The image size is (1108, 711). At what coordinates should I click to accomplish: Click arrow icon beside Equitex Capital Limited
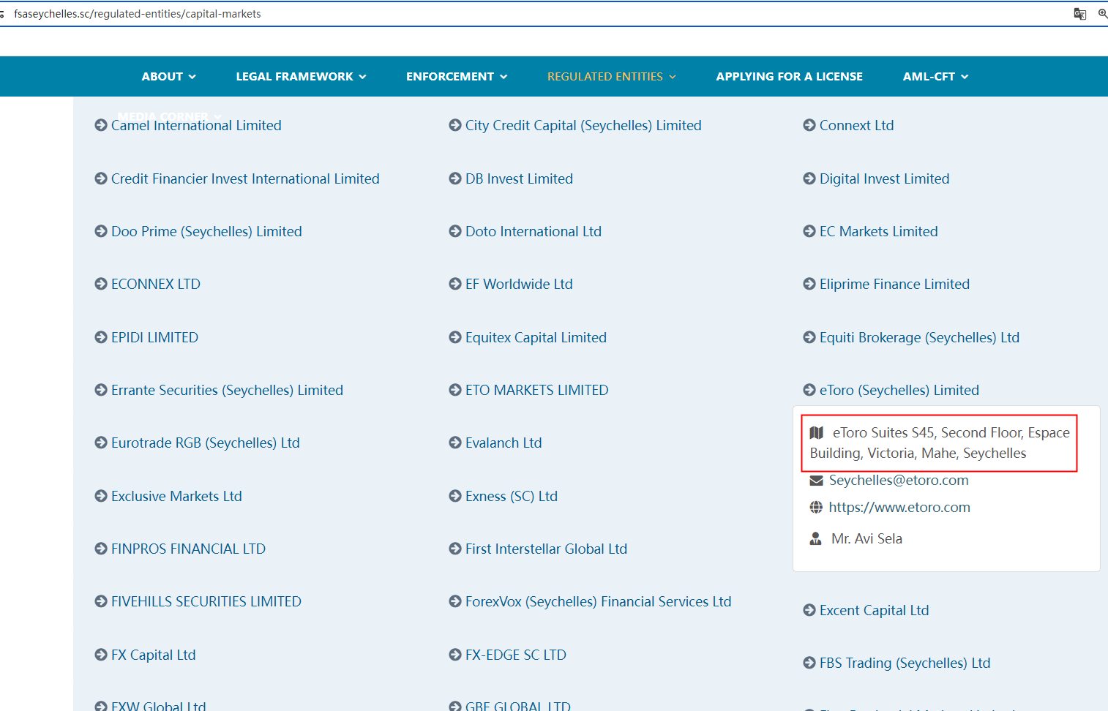click(x=455, y=337)
